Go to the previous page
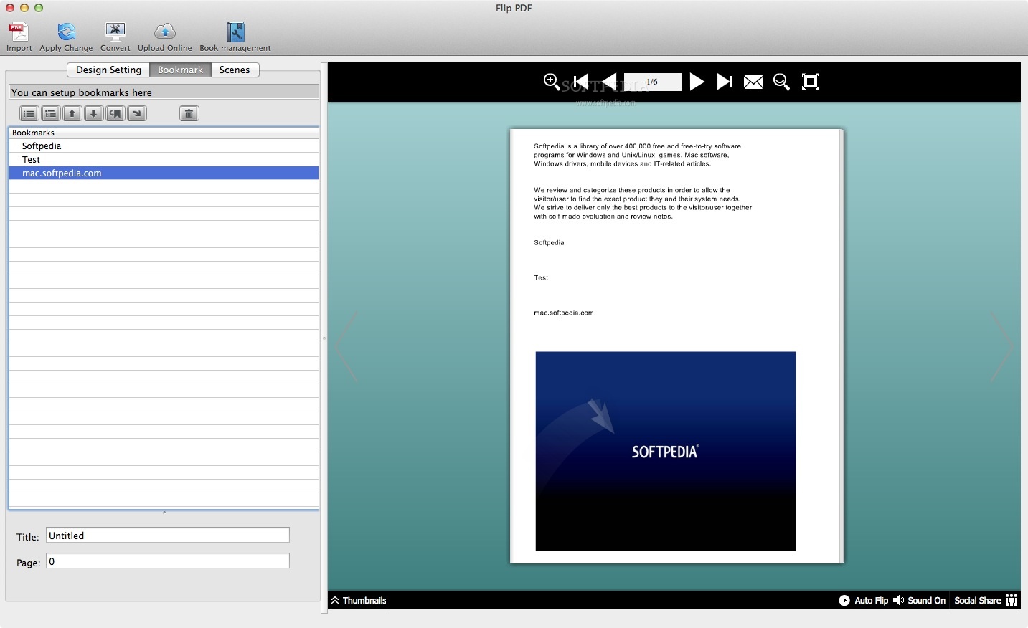The width and height of the screenshot is (1028, 628). (x=608, y=82)
